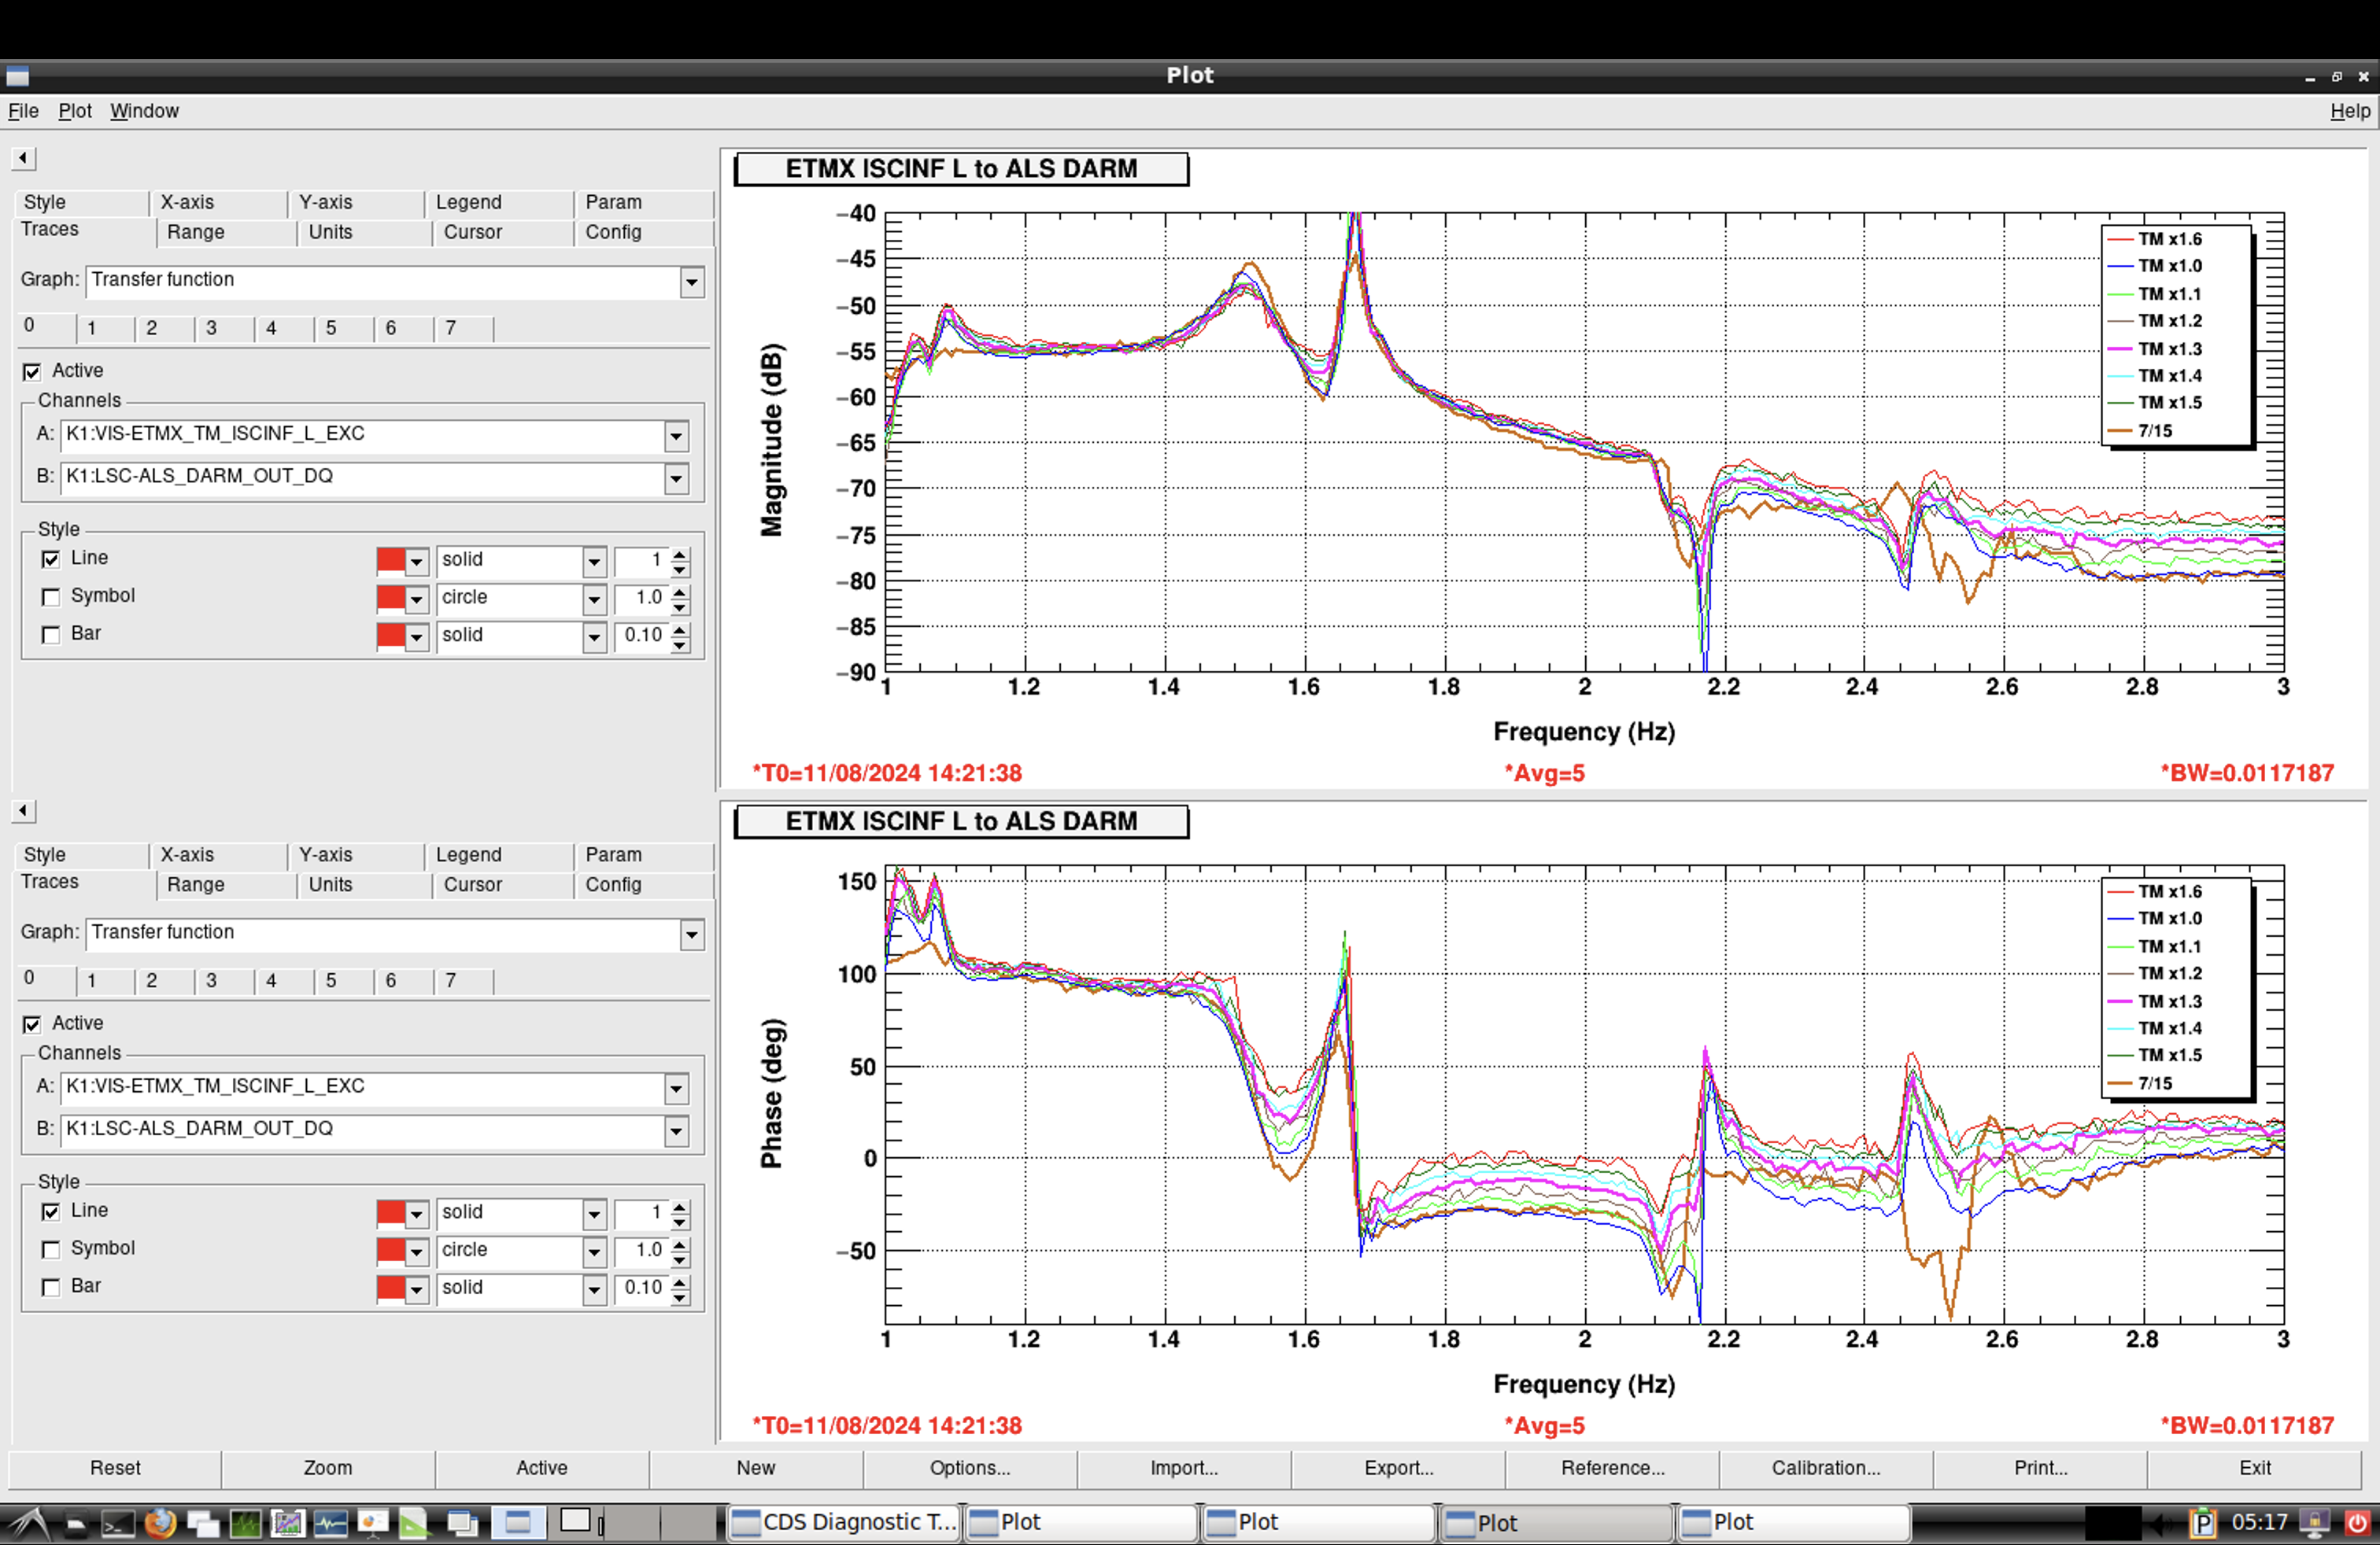
Task: Click the Export... button
Action: (1398, 1467)
